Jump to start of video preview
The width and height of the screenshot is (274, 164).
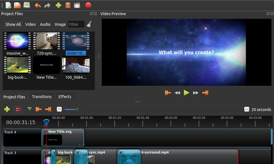point(168,93)
